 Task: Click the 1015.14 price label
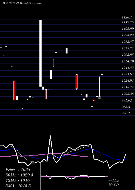point(128,87)
